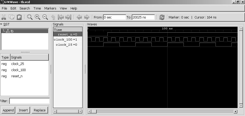Zoom in on the waveform
Viewport: 245px width, 116px height.
pyautogui.click(x=37, y=17)
